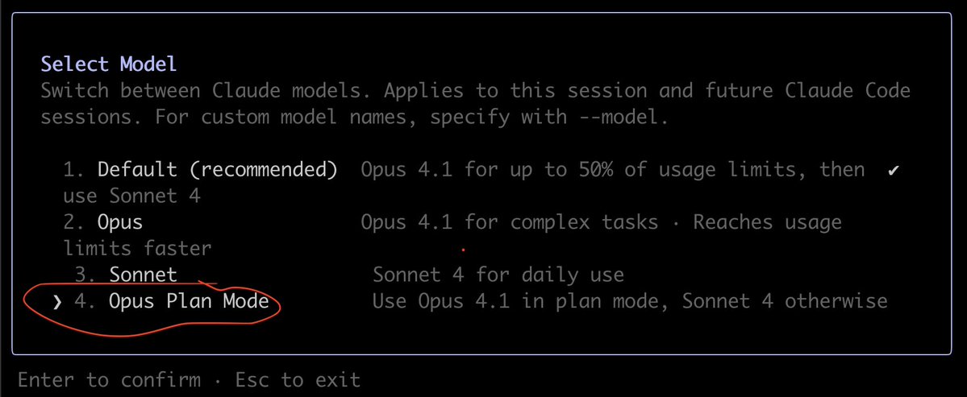
Task: Click the number "4." before Opus Plan Mode
Action: tap(85, 302)
